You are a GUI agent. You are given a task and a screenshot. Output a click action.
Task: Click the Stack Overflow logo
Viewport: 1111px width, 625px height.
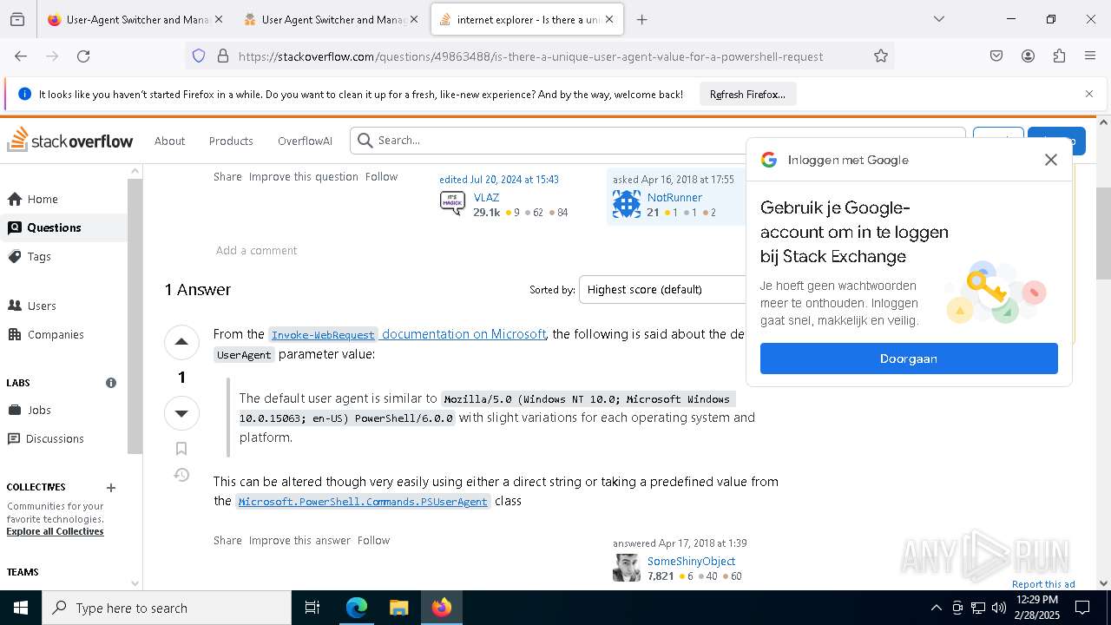pos(70,140)
